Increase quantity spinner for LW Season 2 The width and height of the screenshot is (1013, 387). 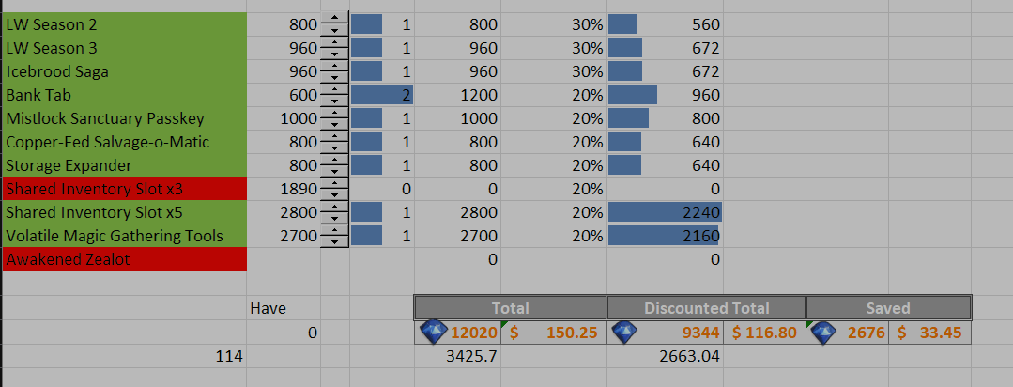(334, 19)
